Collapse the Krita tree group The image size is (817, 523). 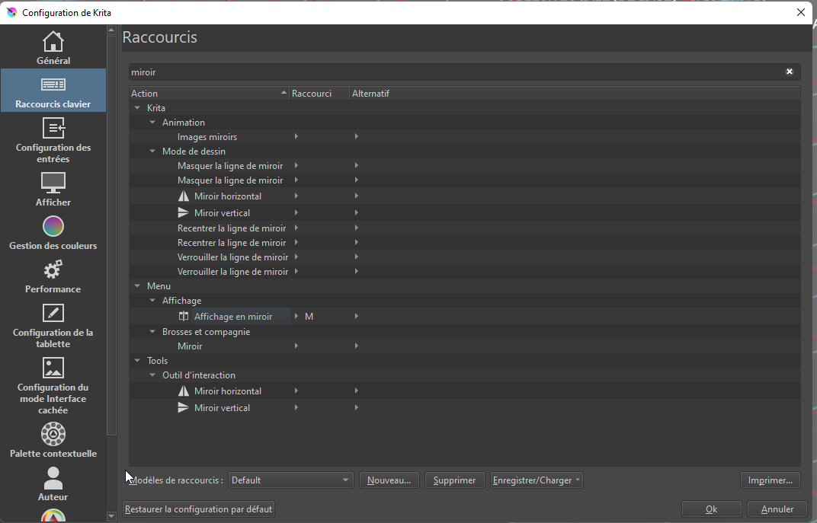137,108
